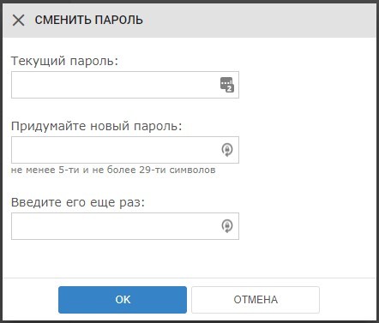Screen dimensions: 379x323
Task: Click the Придумайте новый пароль label
Action: click(x=97, y=126)
